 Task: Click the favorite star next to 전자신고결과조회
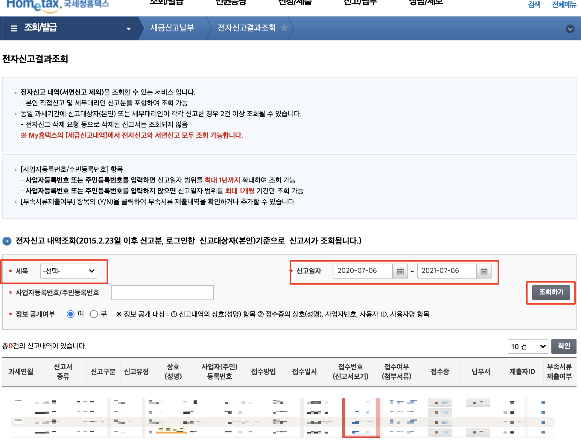click(284, 28)
